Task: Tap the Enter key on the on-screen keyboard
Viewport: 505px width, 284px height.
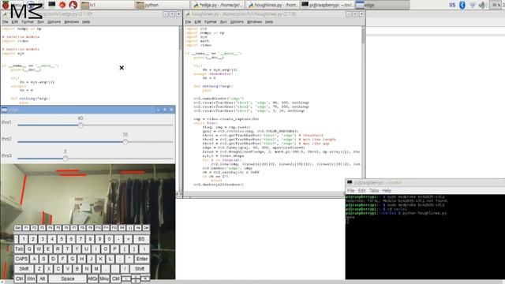Action: pyautogui.click(x=142, y=259)
